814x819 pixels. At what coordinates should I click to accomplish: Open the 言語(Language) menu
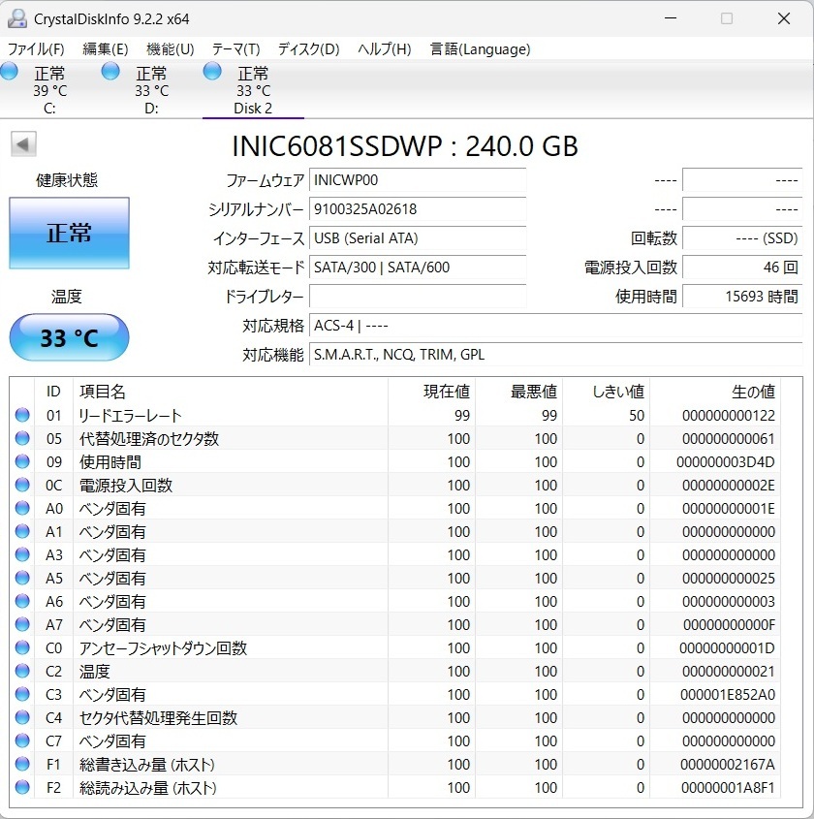pos(480,49)
